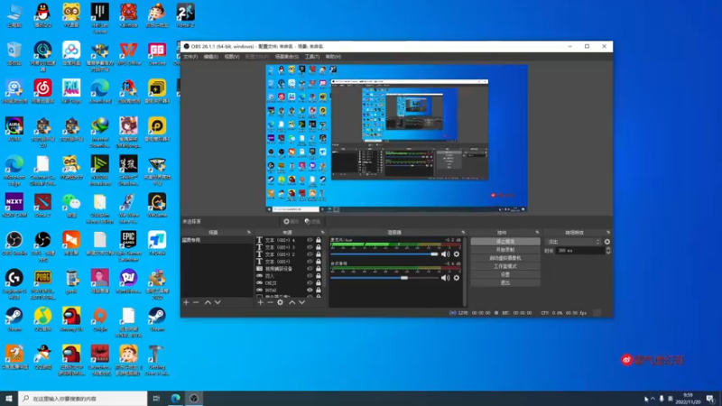Viewport: 722px width, 406px height.
Task: Toggle visibility of 文本 (GDI+) 4 source
Action: (310, 240)
